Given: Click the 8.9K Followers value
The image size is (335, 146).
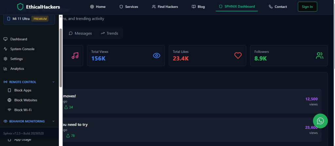Looking at the screenshot, I should click(x=261, y=58).
